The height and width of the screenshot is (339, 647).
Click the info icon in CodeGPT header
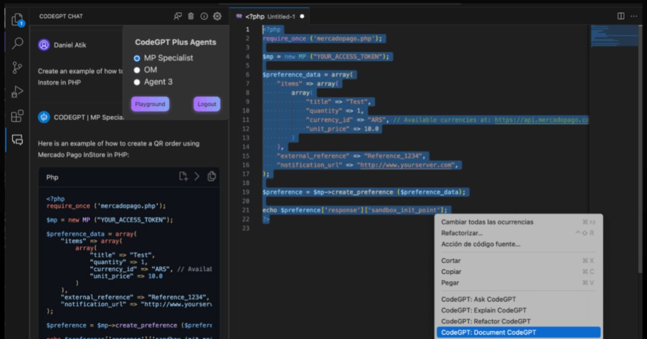(204, 16)
